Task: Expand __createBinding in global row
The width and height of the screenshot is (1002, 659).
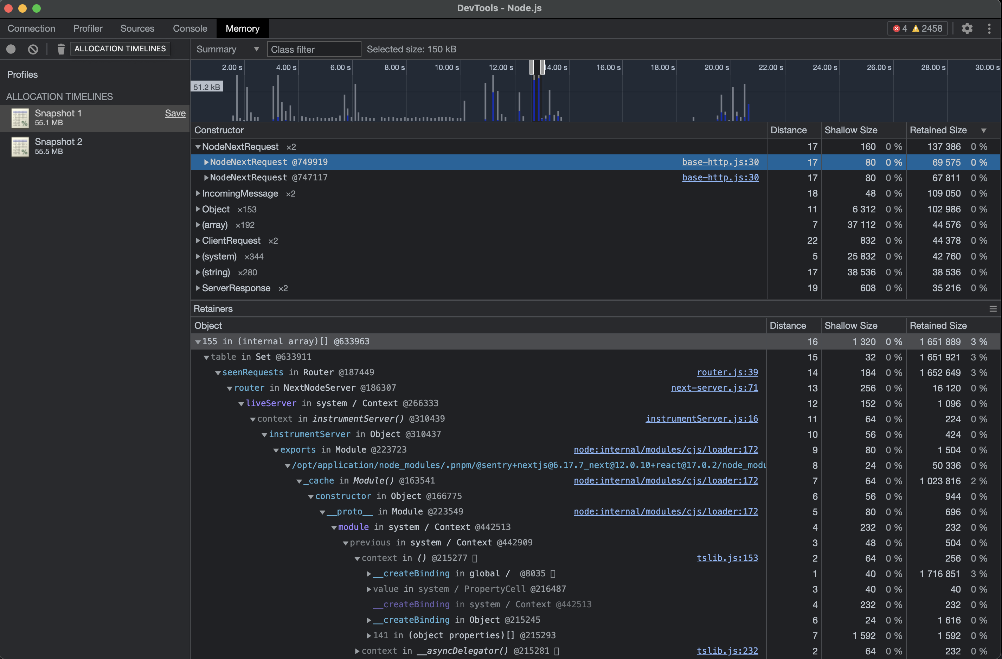Action: (369, 574)
